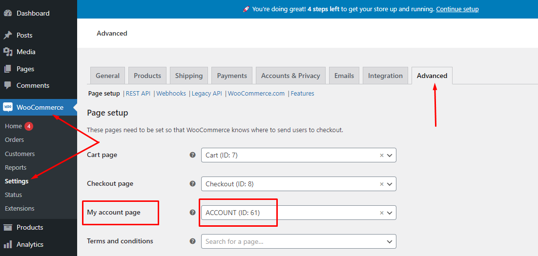Open the Cart page dropdown

[x=298, y=155]
